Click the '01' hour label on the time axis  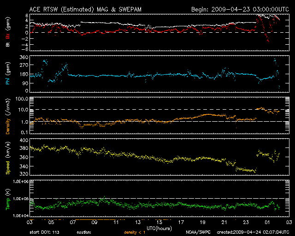267,222
